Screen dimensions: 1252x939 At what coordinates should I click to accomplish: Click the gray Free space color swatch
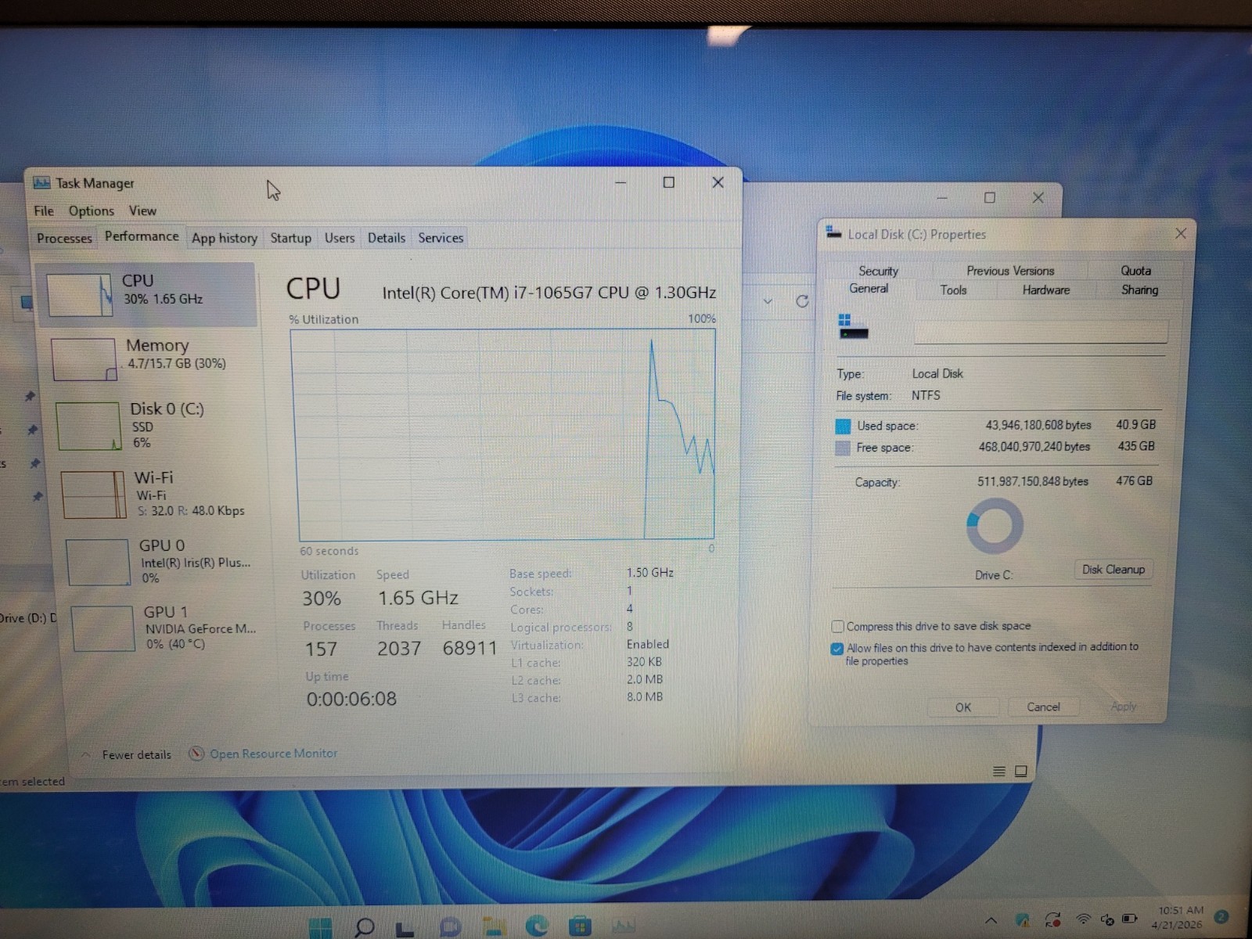843,448
